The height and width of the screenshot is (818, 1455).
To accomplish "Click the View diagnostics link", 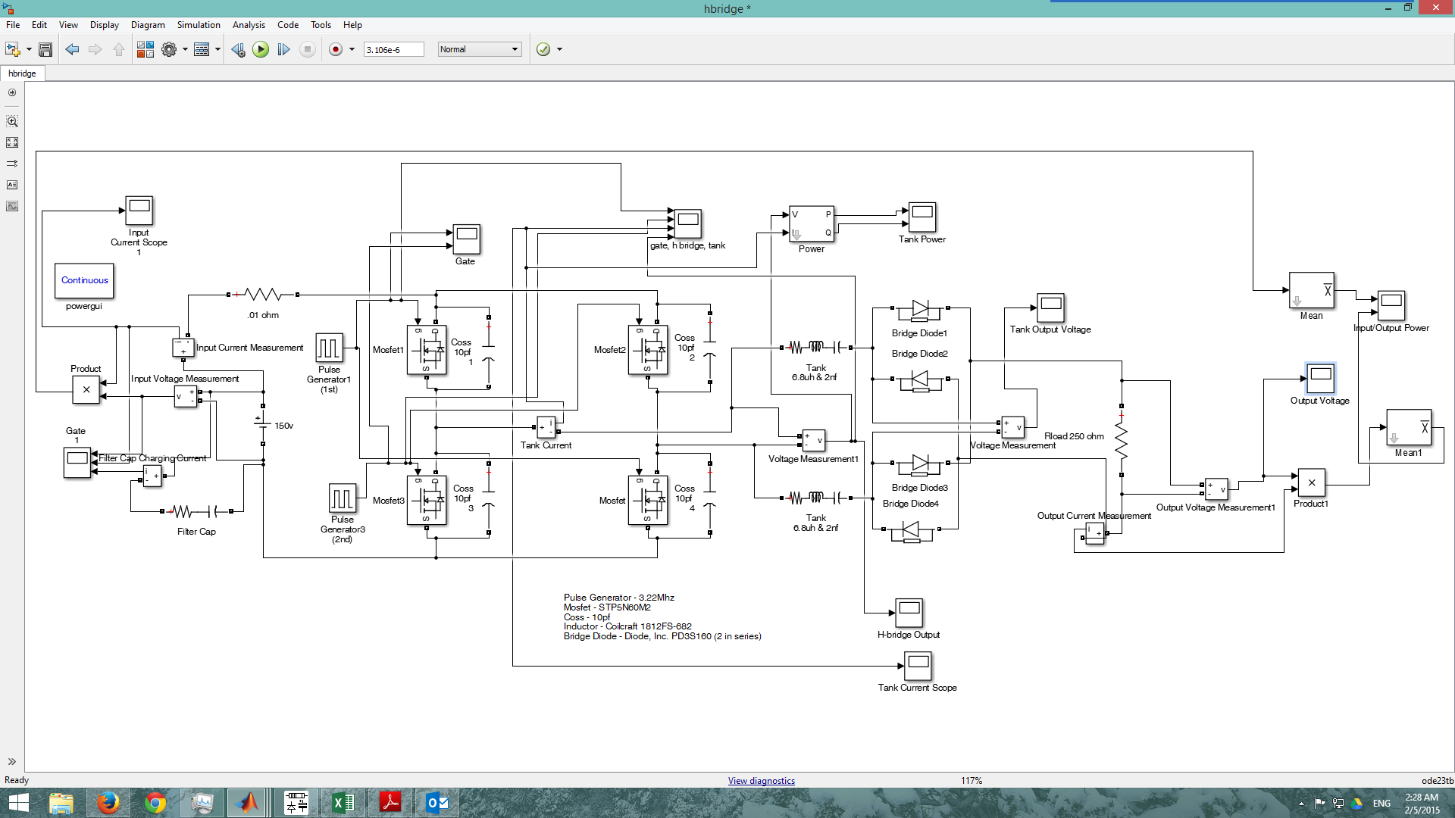I will click(x=761, y=781).
